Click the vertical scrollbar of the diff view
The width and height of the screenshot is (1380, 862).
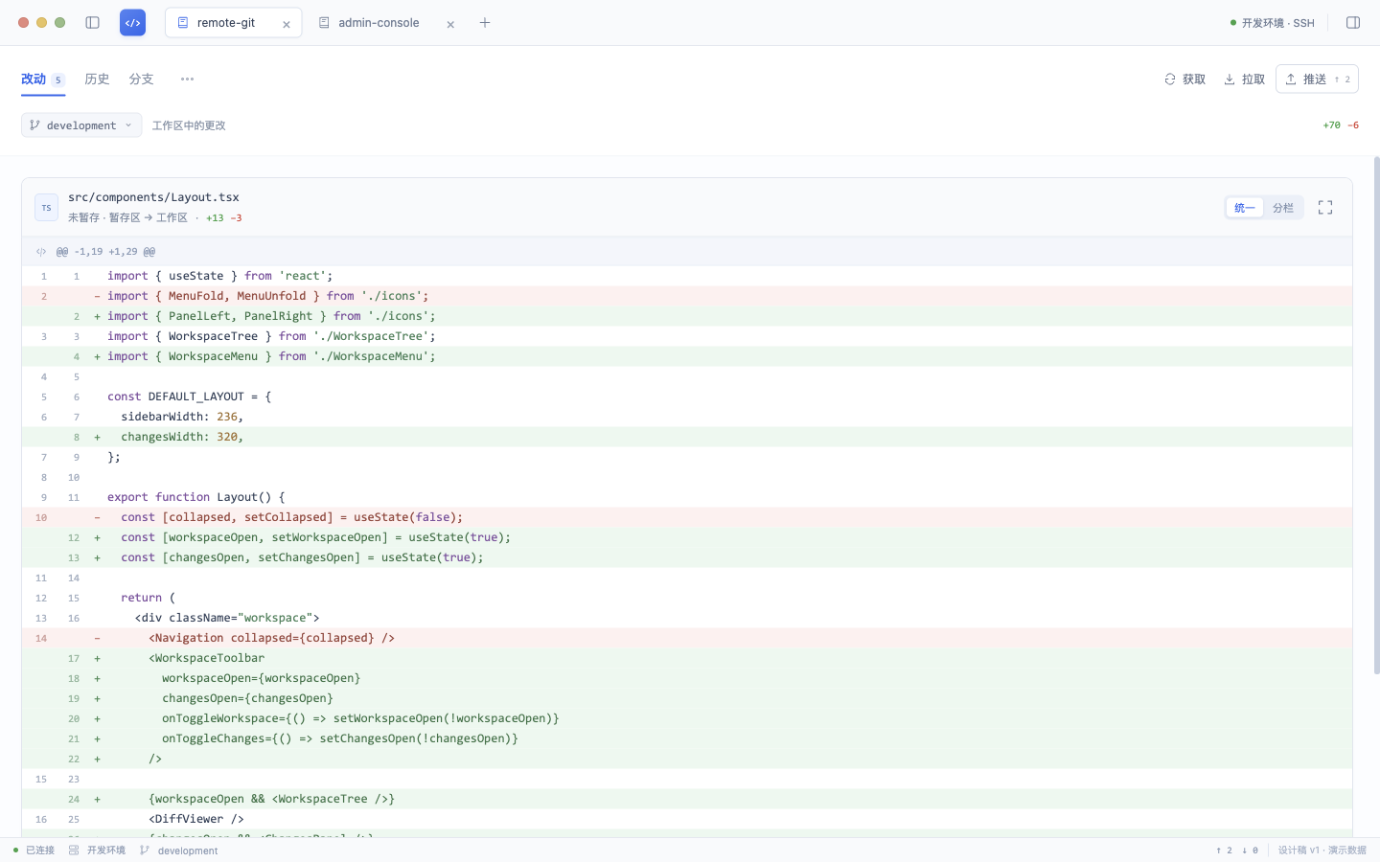click(1376, 416)
